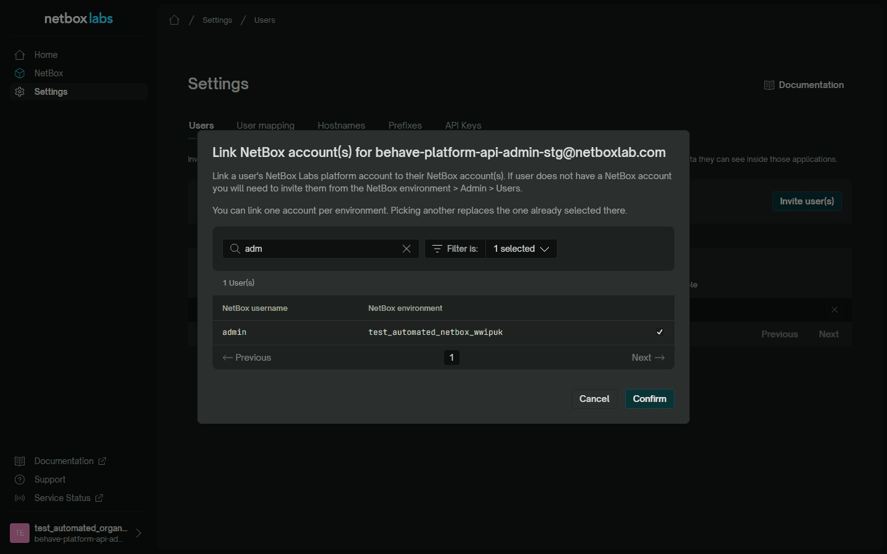Open the '1 selected' filter dropdown

[521, 249]
